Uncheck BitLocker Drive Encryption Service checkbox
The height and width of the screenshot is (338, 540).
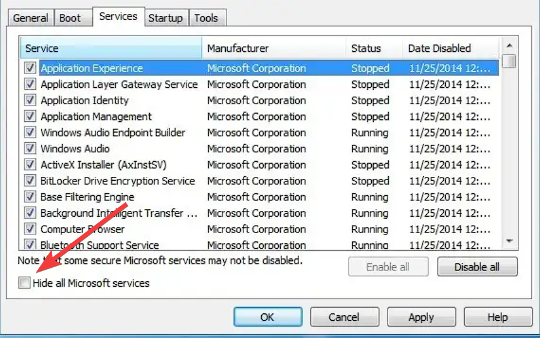[x=30, y=181]
